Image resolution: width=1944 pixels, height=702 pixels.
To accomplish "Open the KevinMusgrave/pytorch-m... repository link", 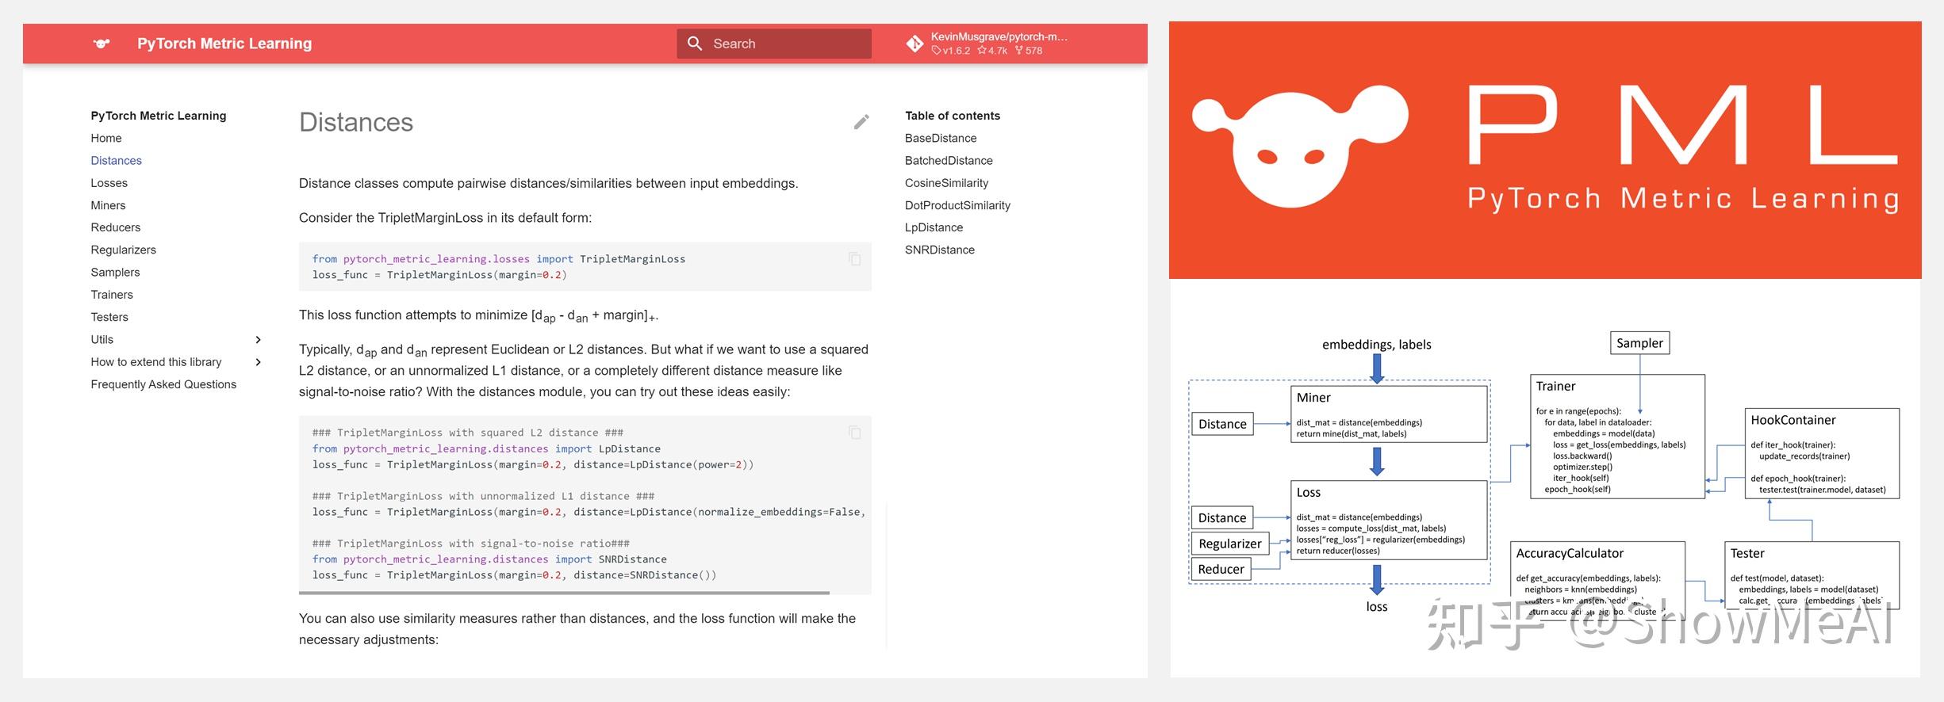I will 999,36.
